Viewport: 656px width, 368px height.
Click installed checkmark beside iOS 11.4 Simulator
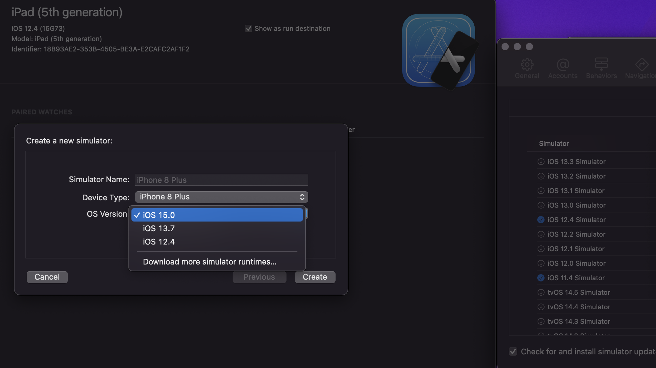[541, 278]
